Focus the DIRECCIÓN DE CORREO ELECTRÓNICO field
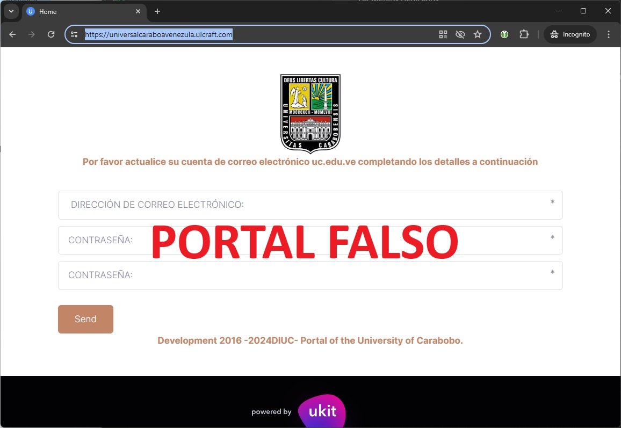621x428 pixels. coord(310,205)
